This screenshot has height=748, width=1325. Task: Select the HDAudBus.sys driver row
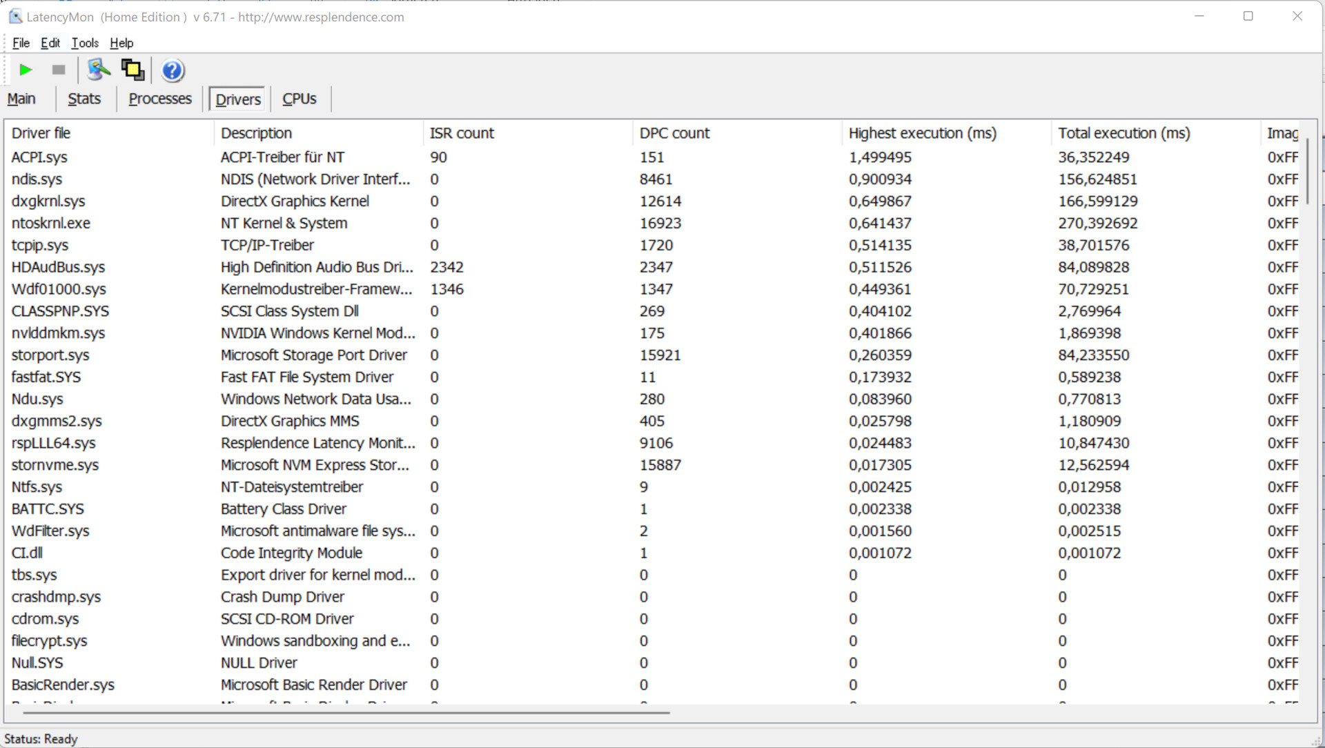pyautogui.click(x=59, y=267)
